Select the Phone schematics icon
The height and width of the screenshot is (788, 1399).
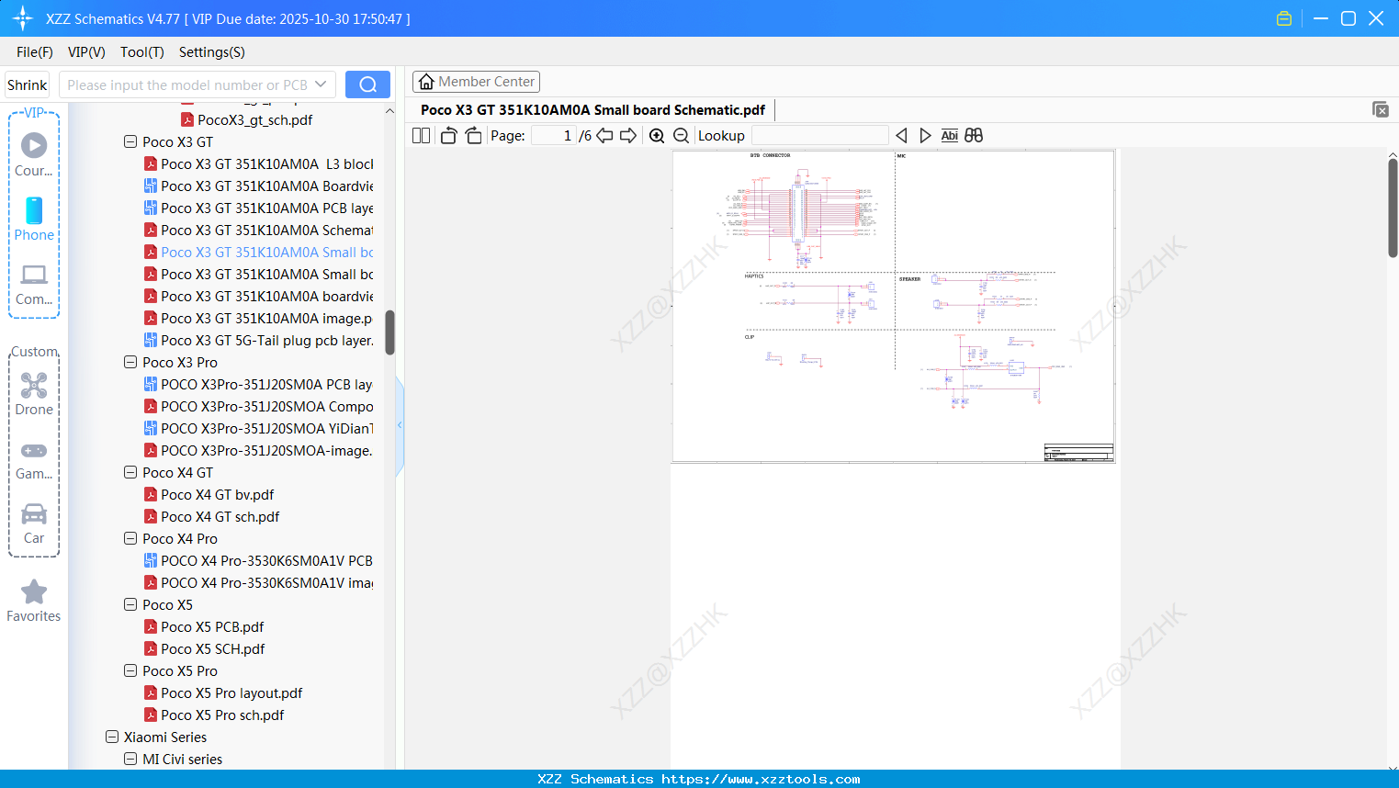coord(33,211)
